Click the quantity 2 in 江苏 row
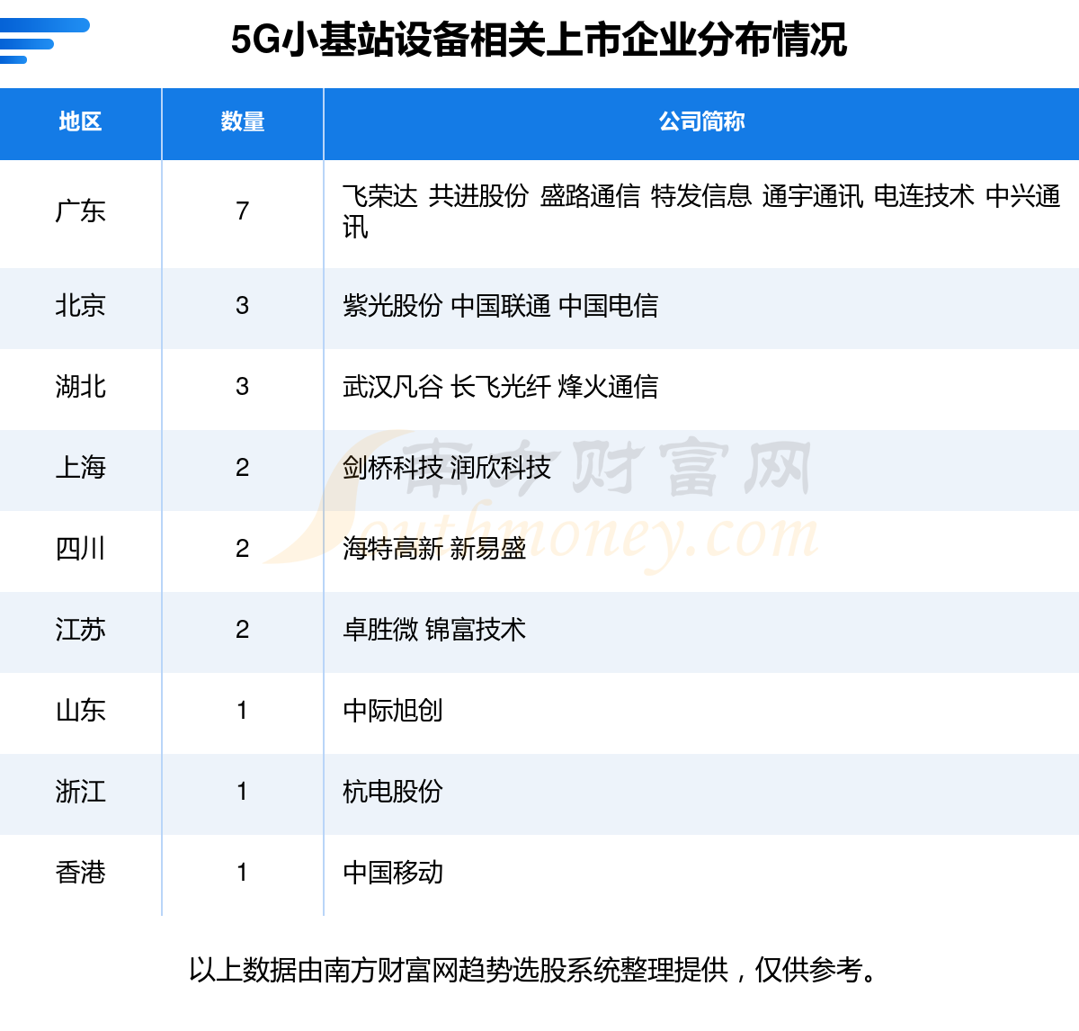This screenshot has height=1031, width=1079. [x=242, y=630]
